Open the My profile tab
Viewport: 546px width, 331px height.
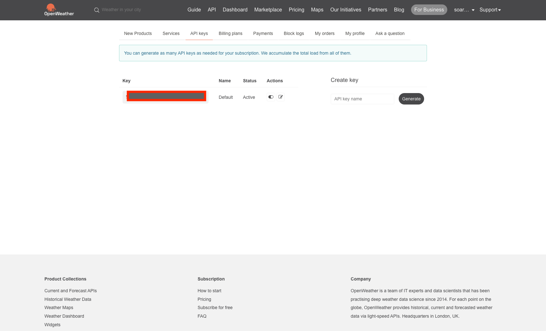click(355, 33)
